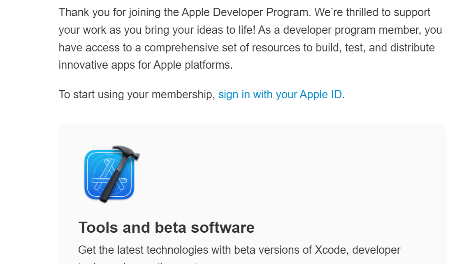Viewport: 471px width, 264px height.
Task: Click the phrase "Apple Developer Program"
Action: click(245, 12)
